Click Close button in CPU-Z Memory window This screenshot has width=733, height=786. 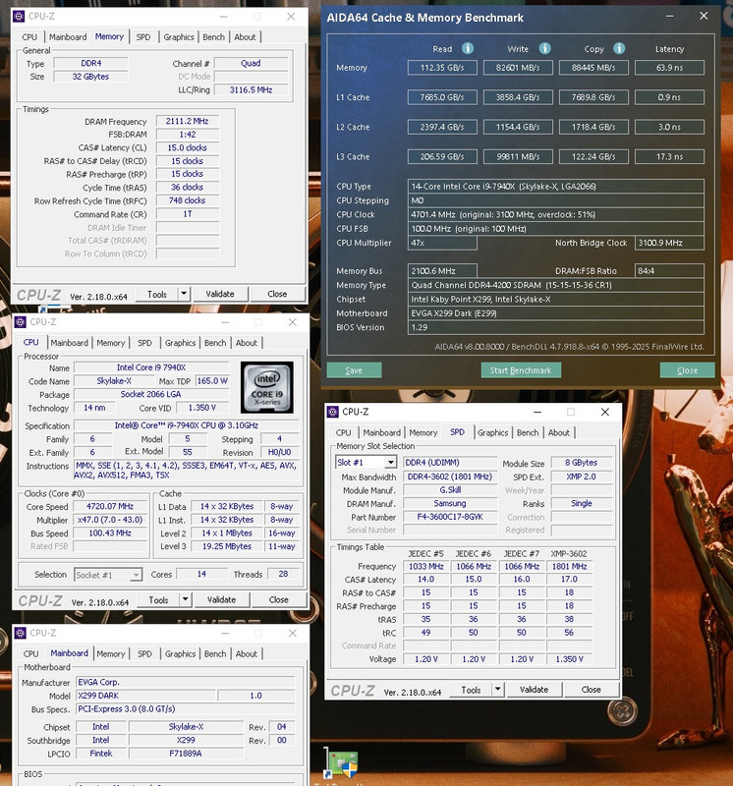(x=277, y=294)
